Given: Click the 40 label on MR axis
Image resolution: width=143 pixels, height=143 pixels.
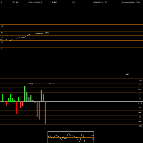Looking at the screenshot, I should click(140, 94).
